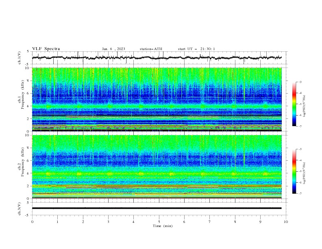Click the "Time (min)" x-axis label
322x249 pixels.
pos(163,226)
